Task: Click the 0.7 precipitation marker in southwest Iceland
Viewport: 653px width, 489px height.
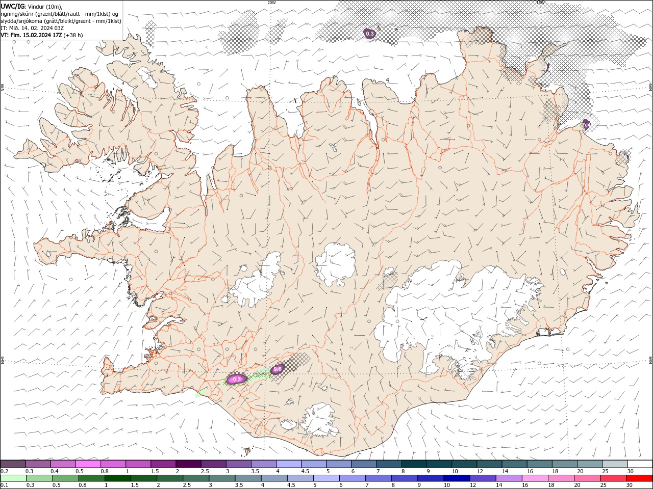Action: (237, 379)
